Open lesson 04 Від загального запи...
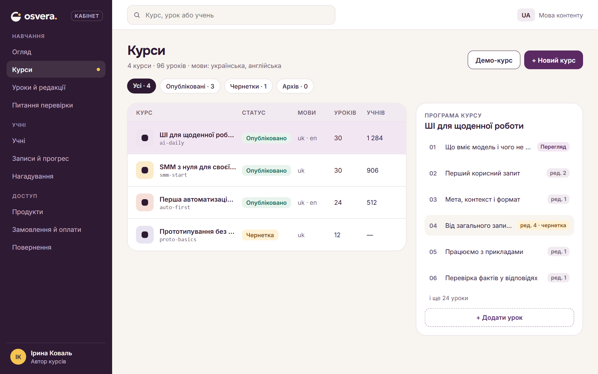This screenshot has width=598, height=374. (x=499, y=225)
